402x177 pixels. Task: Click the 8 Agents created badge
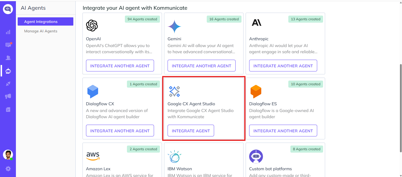click(x=307, y=149)
